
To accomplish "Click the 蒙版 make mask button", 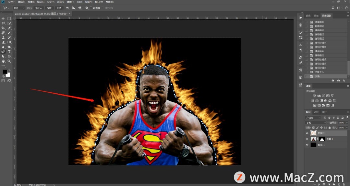I will coord(49,8).
